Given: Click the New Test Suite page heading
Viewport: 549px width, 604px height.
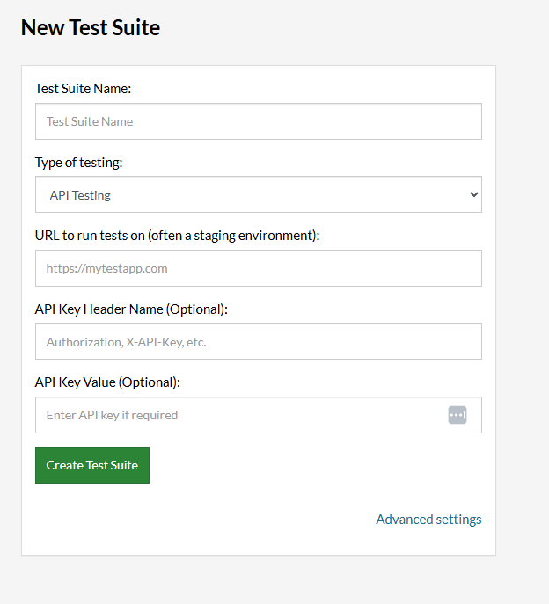Looking at the screenshot, I should click(91, 27).
